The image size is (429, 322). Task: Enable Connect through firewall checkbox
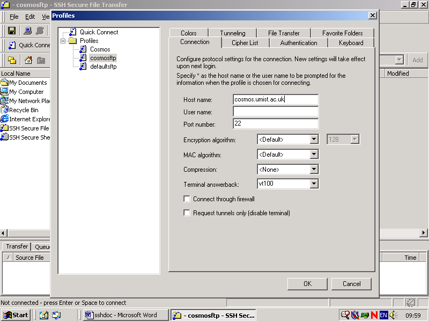coord(187,199)
